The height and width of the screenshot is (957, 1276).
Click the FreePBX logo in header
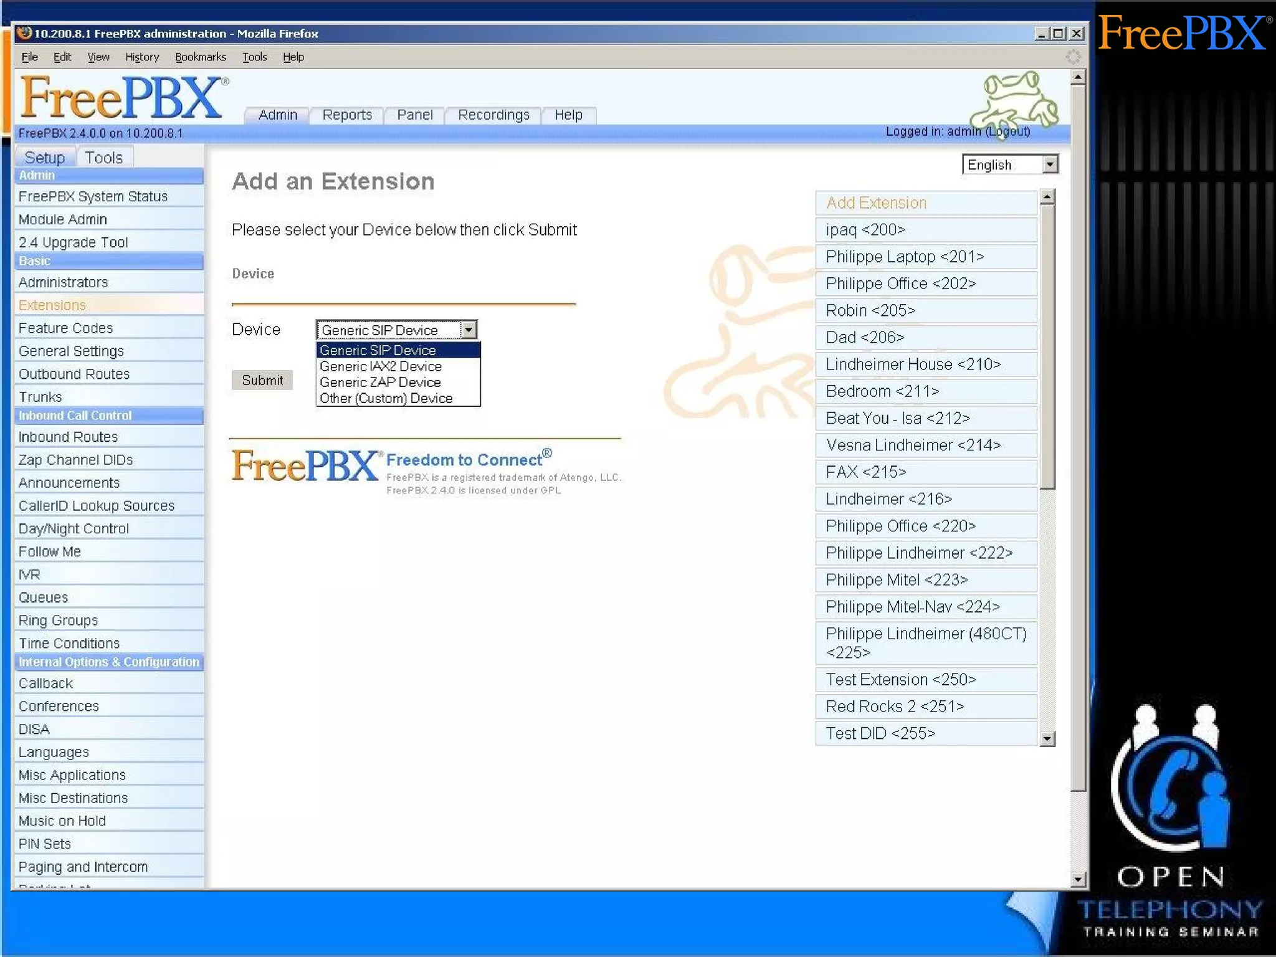pyautogui.click(x=121, y=98)
